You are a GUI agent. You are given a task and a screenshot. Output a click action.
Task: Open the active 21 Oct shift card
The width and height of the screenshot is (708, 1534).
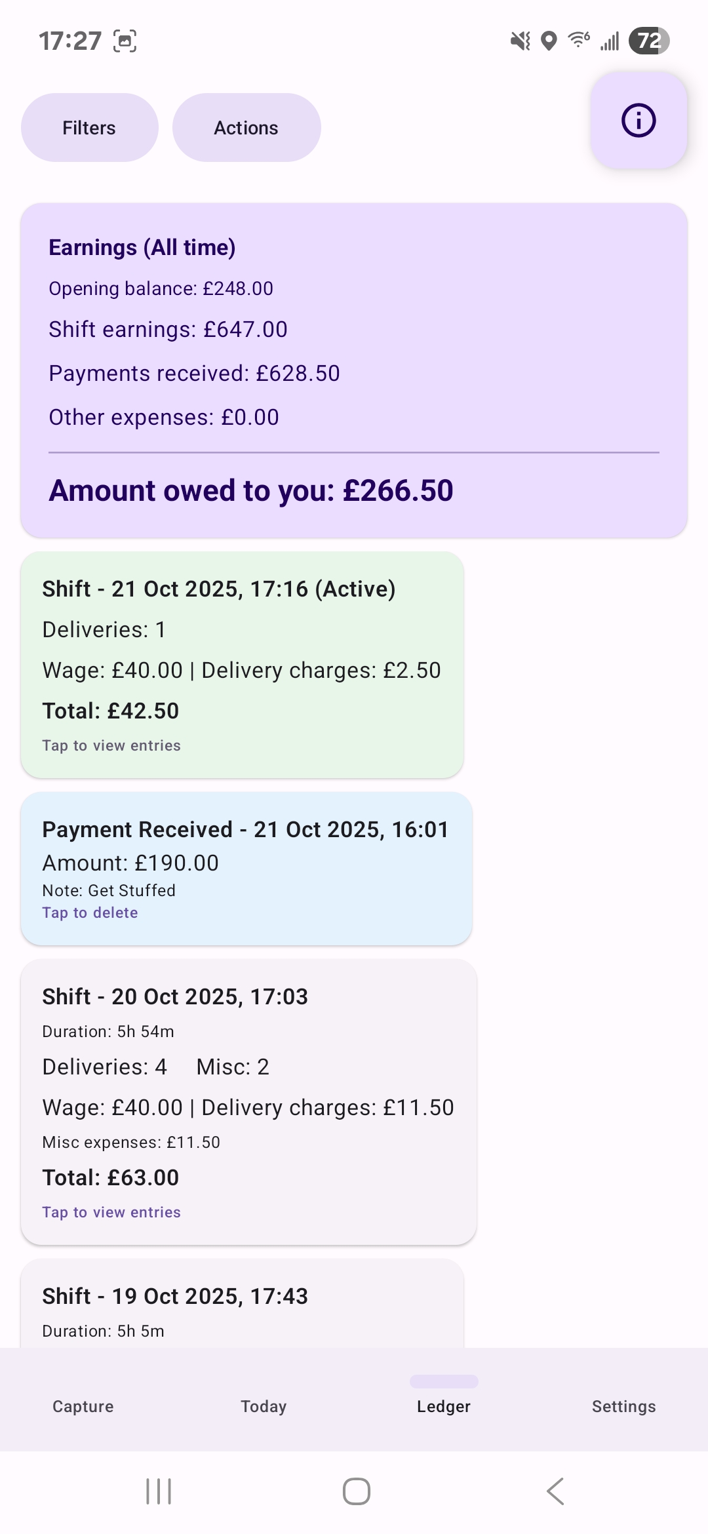point(242,664)
